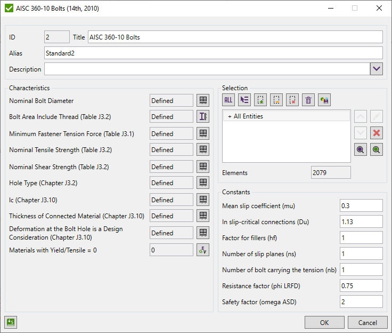Click the green magnifier zoom icon

(377, 150)
